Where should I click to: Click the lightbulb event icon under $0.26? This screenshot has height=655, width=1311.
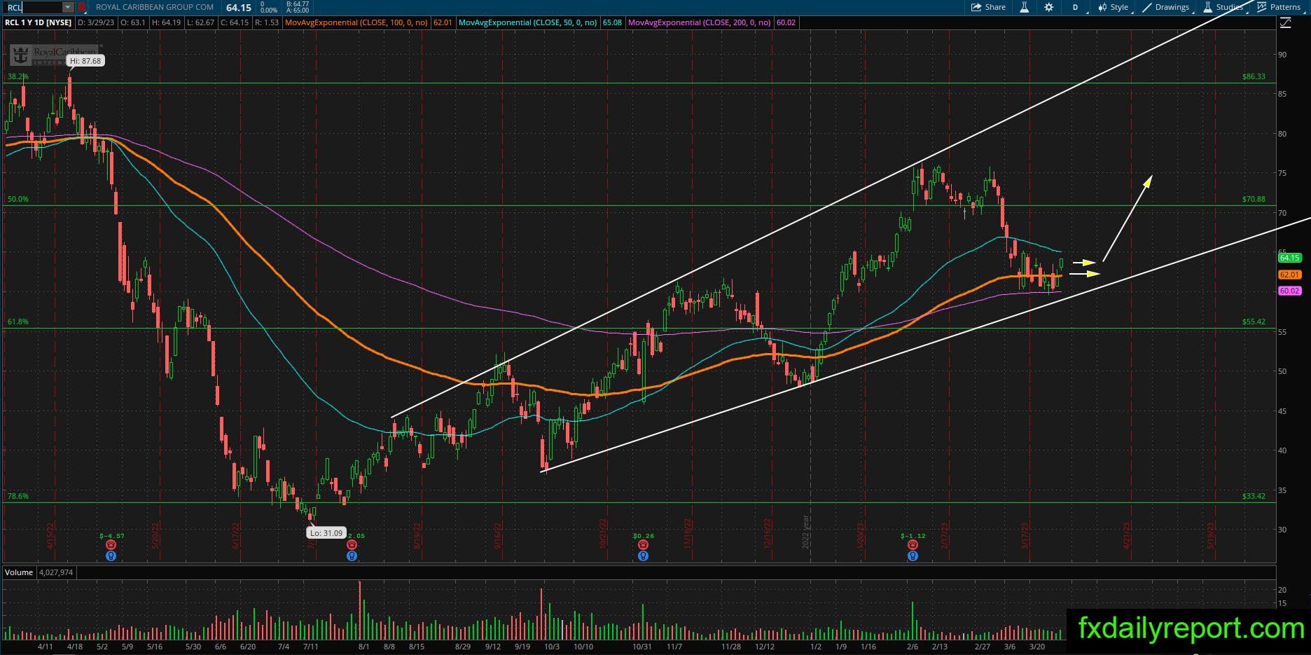click(643, 556)
